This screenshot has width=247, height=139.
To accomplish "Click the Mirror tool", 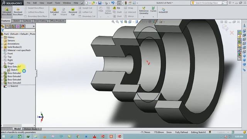I will [x=129, y=16].
